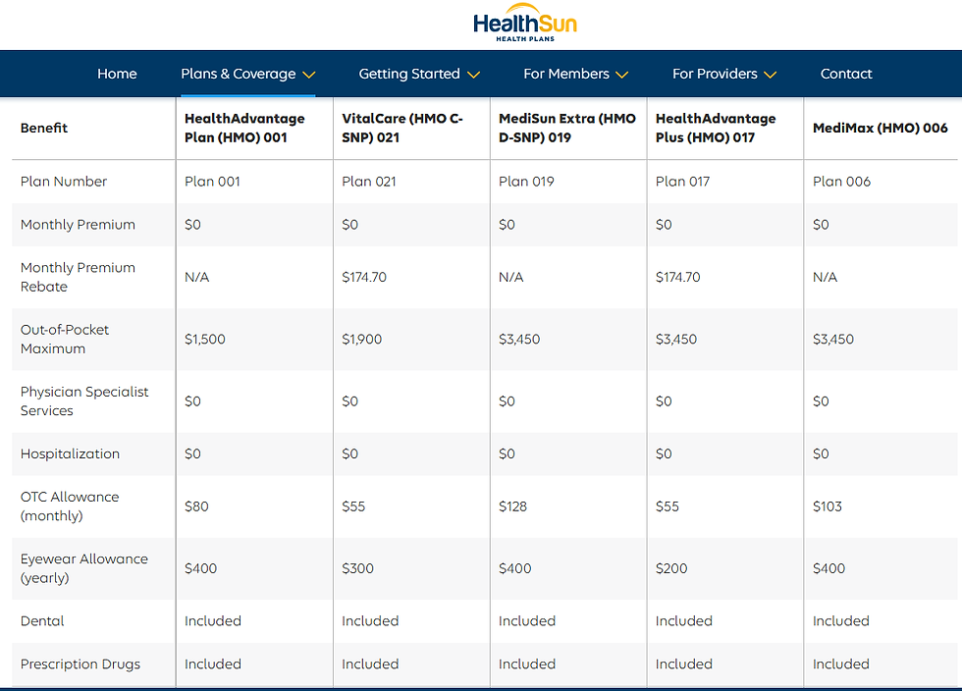Expand the Getting Started dropdown chevron
Viewport: 962px width, 691px height.
pyautogui.click(x=473, y=75)
